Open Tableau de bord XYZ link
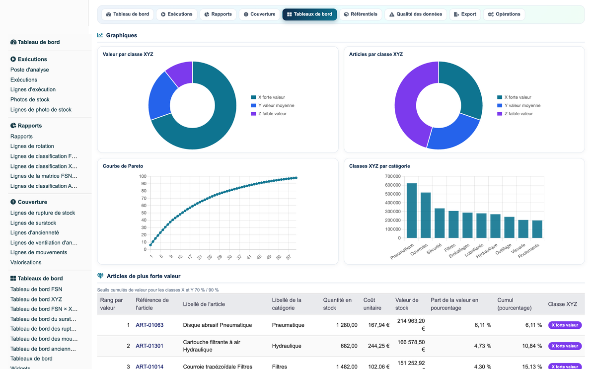This screenshot has height=369, width=596. click(x=36, y=299)
